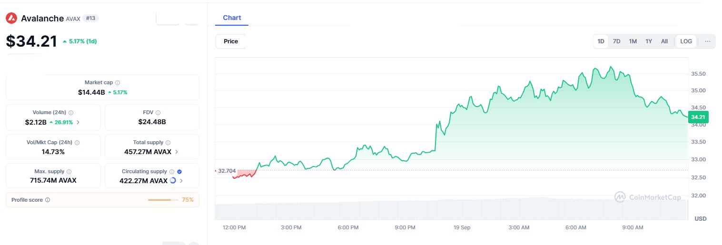This screenshot has width=722, height=245.
Task: Click the 6:00 AM time axis label
Action: tap(575, 227)
